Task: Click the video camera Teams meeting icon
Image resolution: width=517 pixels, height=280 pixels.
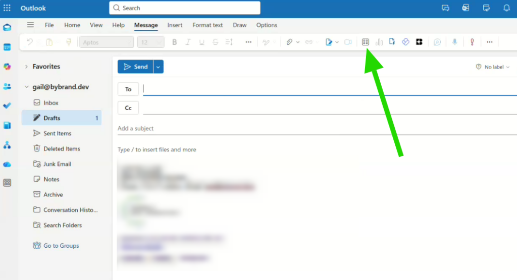Action: (x=348, y=42)
